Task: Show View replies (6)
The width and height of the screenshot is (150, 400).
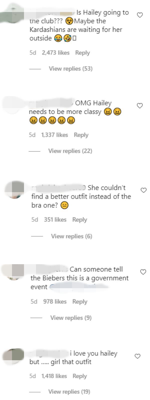Action: [x=71, y=236]
